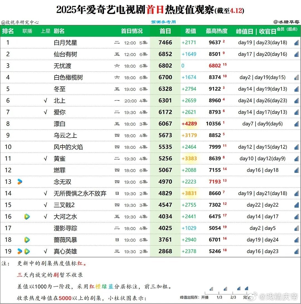
Task: Click the bar chart icon in 黄雀 row
Action: point(297,159)
